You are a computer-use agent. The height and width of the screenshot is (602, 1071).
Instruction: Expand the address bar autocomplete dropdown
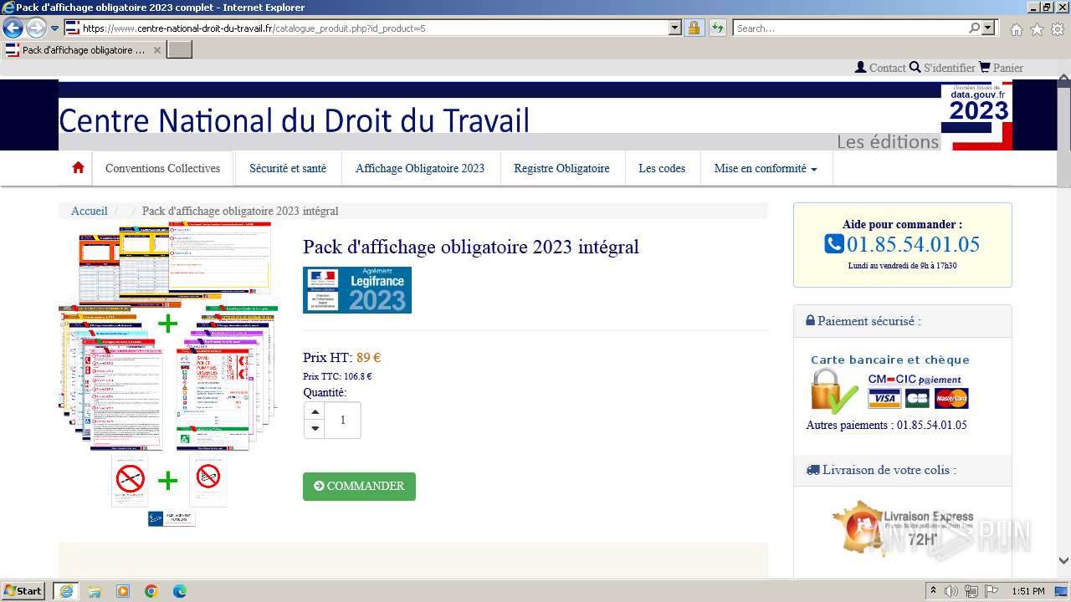[x=675, y=28]
